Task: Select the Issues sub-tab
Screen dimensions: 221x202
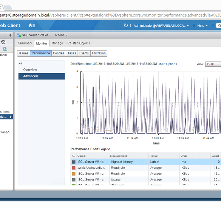Action: [23, 53]
